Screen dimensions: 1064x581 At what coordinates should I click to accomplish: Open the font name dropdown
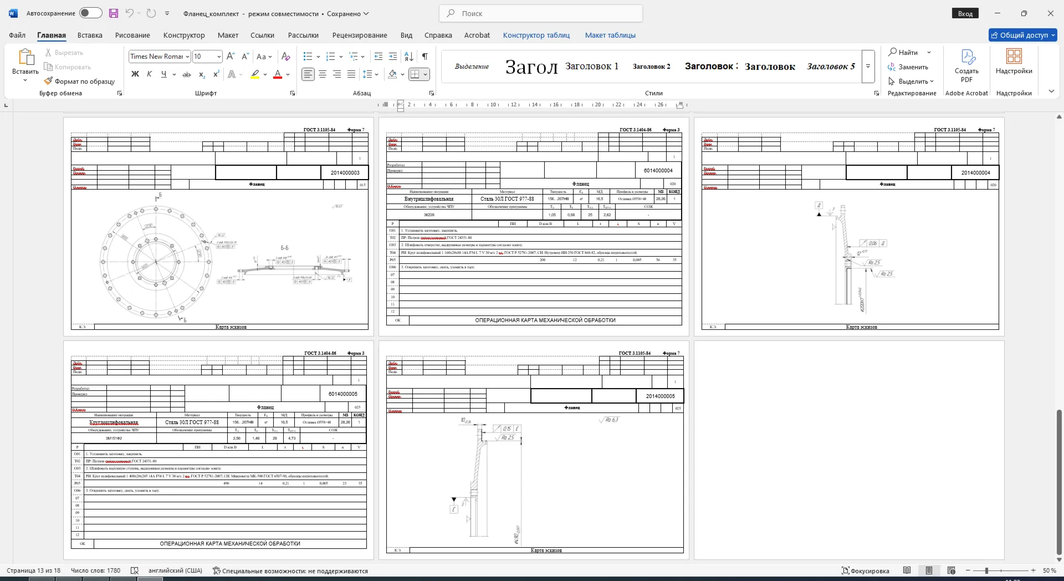(187, 57)
